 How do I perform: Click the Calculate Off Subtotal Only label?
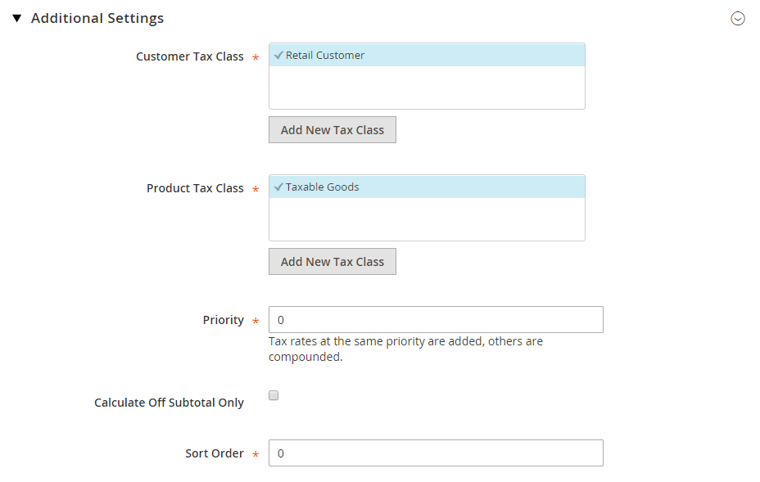click(x=169, y=403)
